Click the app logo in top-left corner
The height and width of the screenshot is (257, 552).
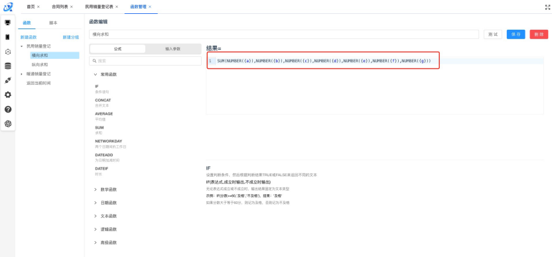8,7
